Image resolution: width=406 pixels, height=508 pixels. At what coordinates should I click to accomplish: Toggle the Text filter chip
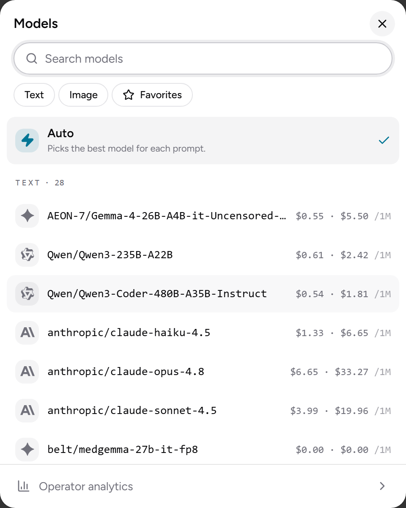click(34, 95)
